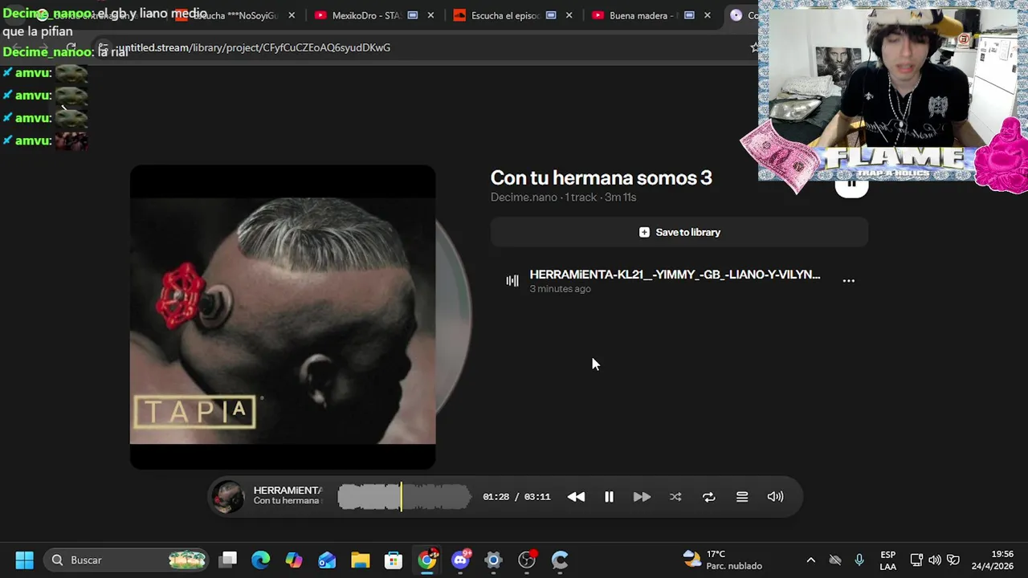Skip back to the previous track
1028x578 pixels.
coord(576,497)
